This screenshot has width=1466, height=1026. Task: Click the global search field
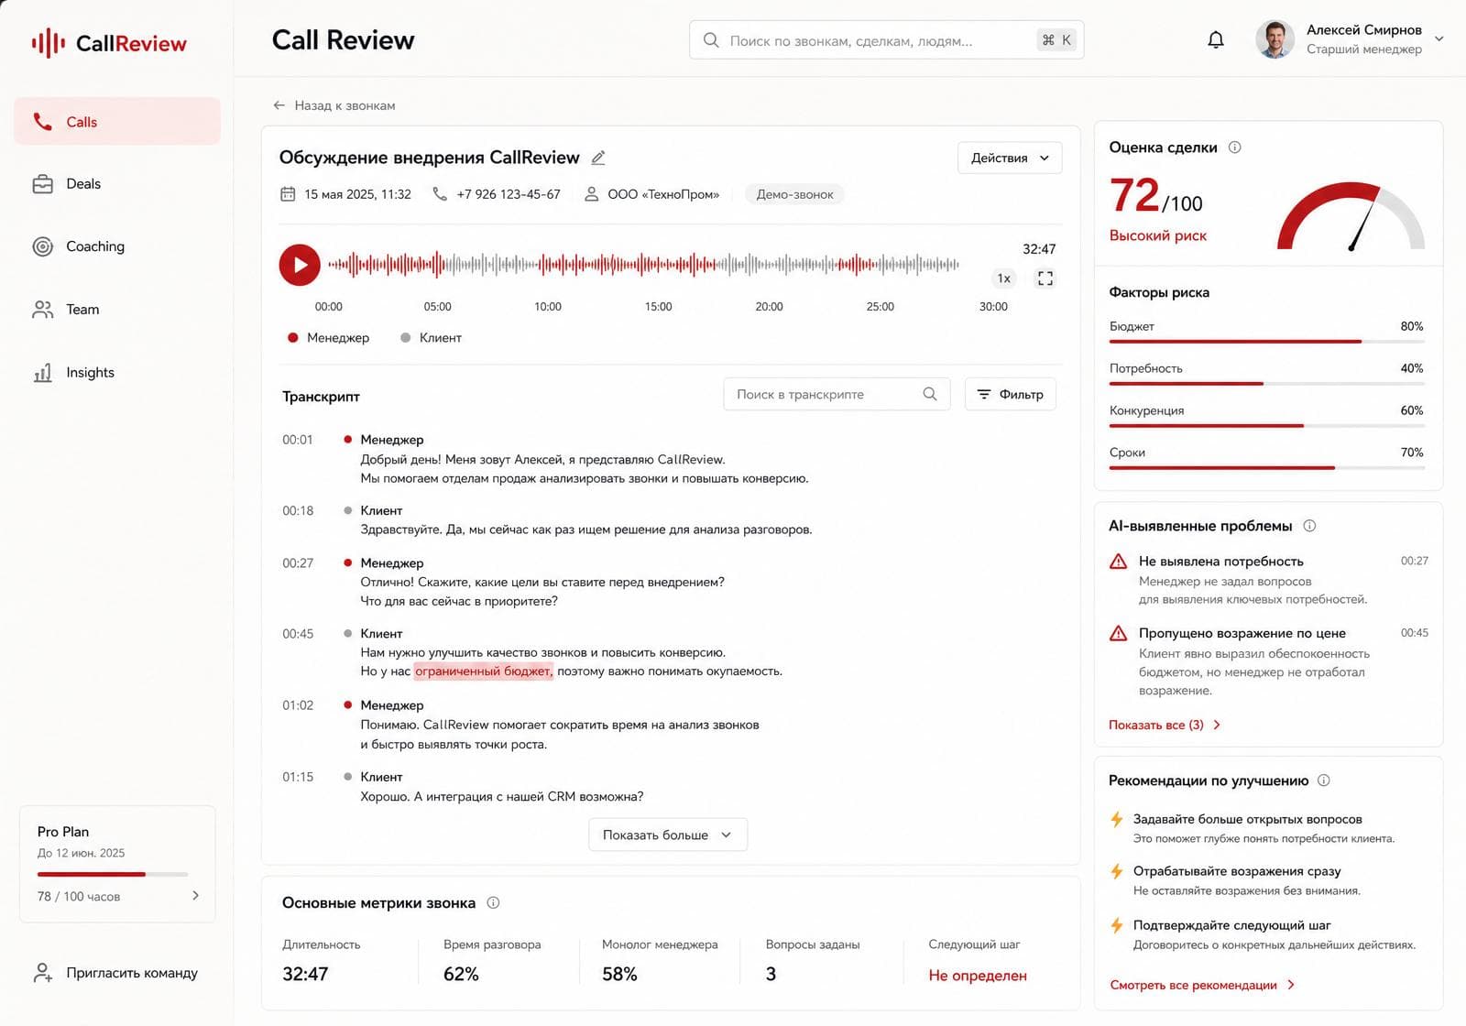886,40
